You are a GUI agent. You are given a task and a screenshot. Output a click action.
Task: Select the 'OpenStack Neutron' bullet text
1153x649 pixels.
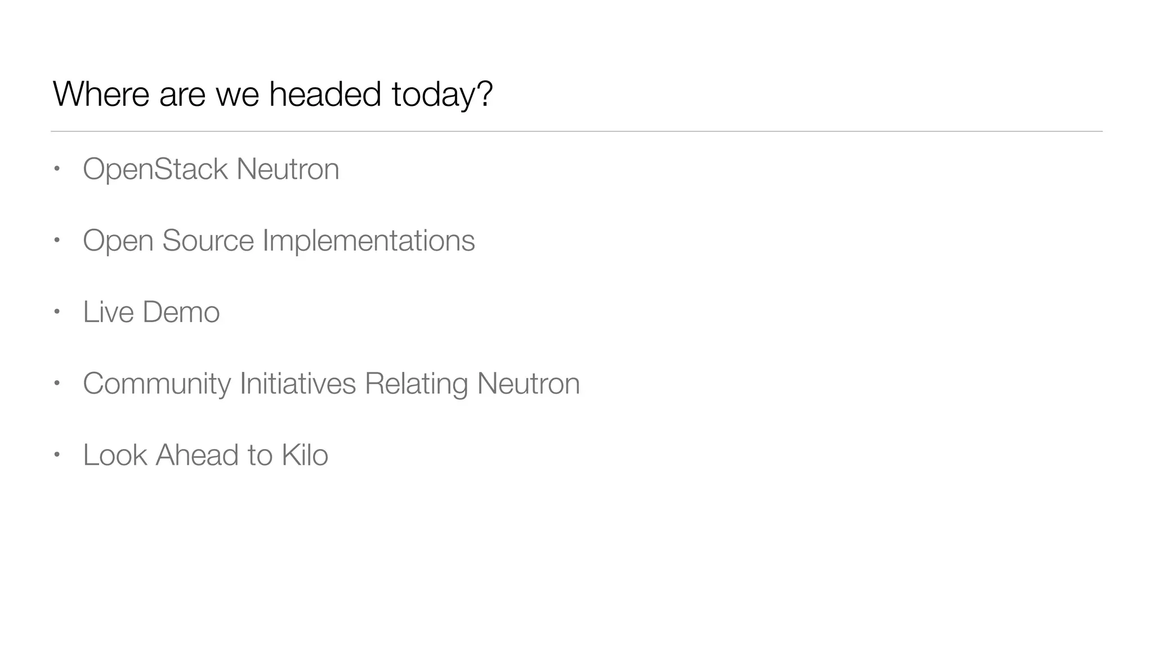tap(211, 169)
